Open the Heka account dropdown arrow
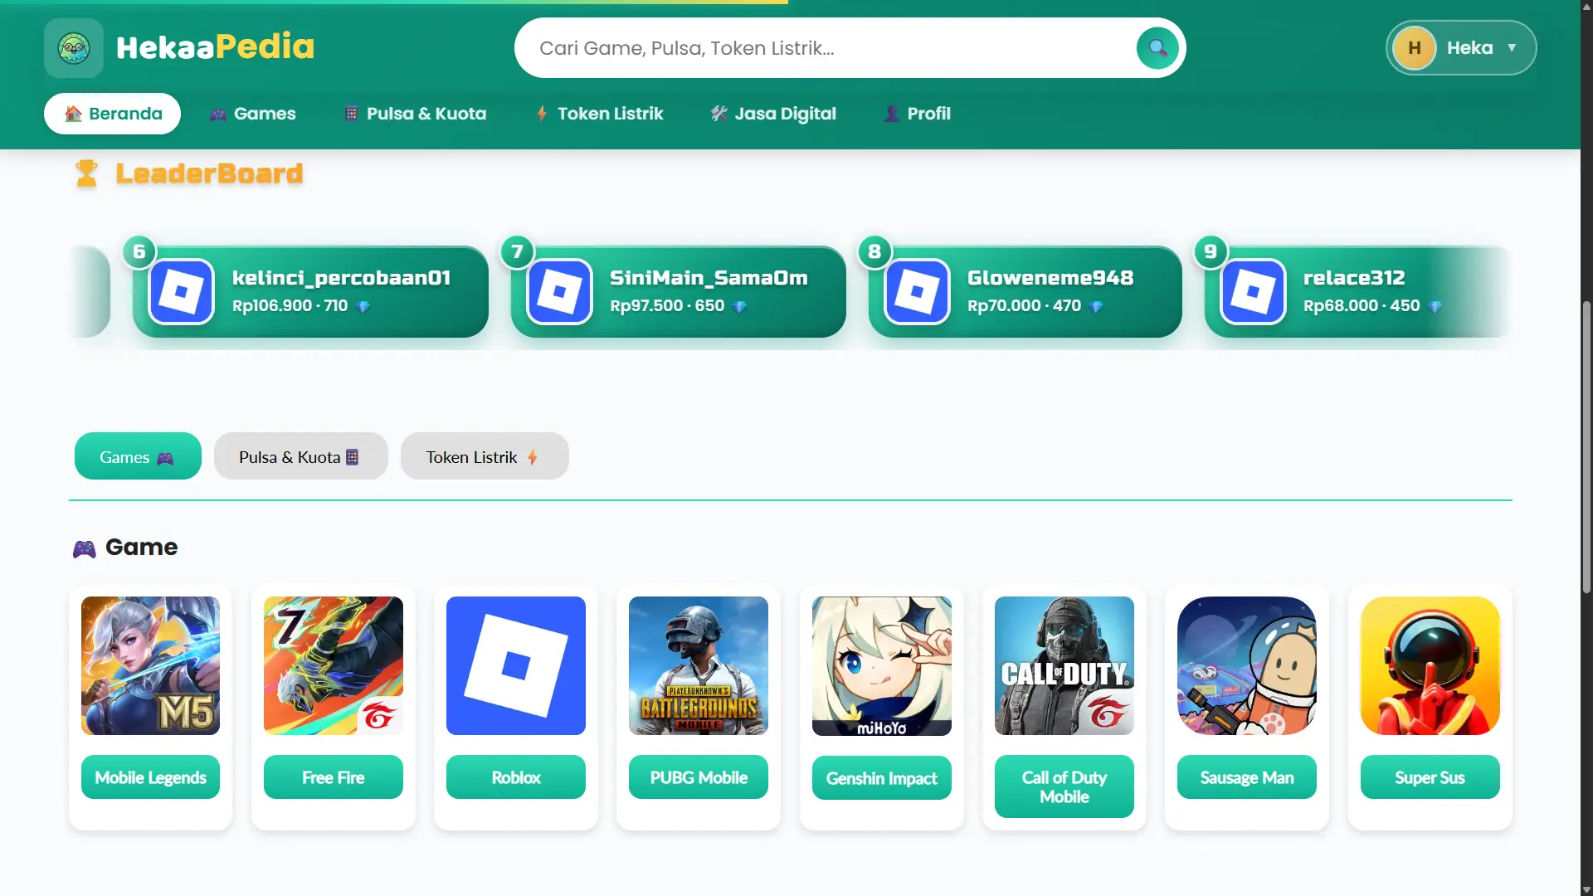 pos(1512,48)
